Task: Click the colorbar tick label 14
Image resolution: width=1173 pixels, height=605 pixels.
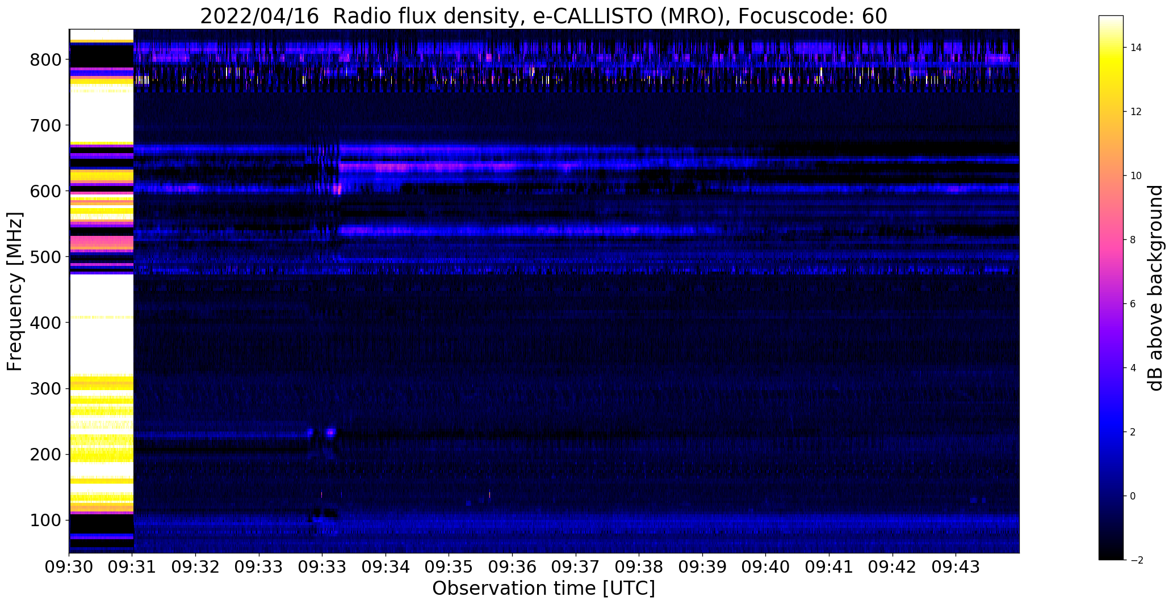Action: (1136, 48)
